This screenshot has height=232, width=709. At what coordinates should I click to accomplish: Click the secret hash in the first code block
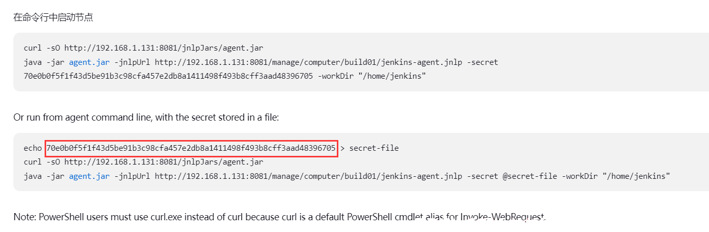click(x=168, y=76)
